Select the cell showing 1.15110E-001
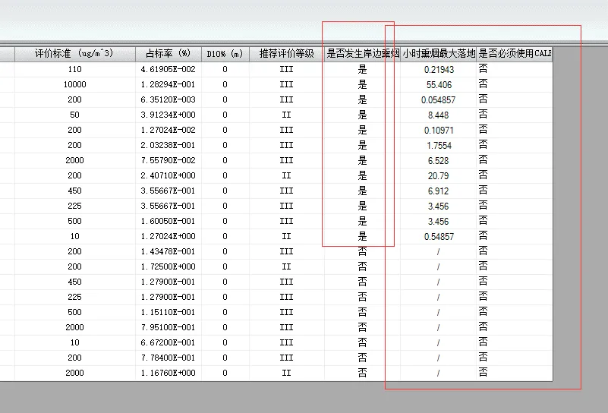The image size is (608, 413). click(169, 312)
